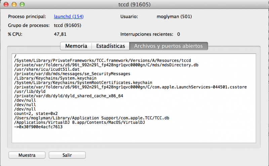Switch to the Memoria tab
The image size is (269, 166).
click(76, 46)
